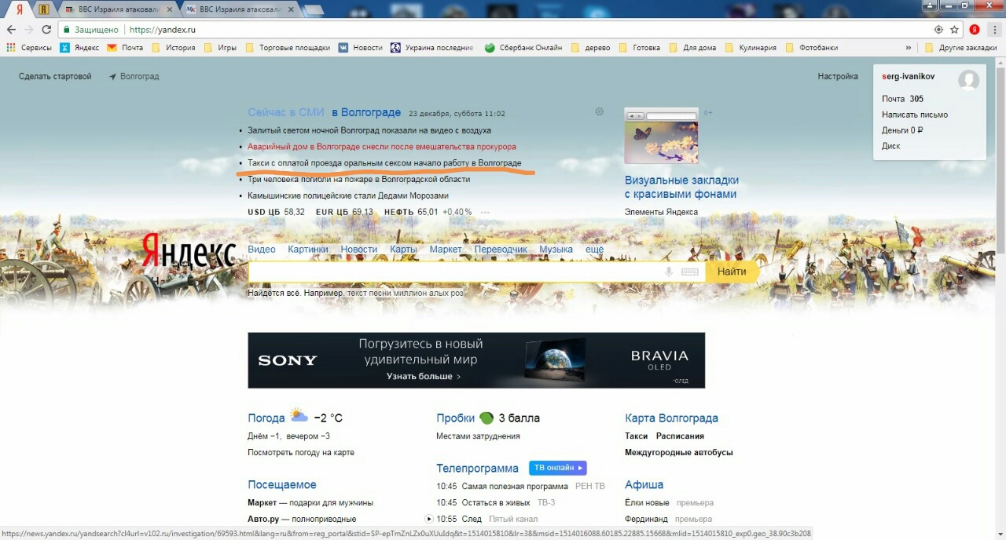
Task: Open the Переводчик service link
Action: [501, 250]
